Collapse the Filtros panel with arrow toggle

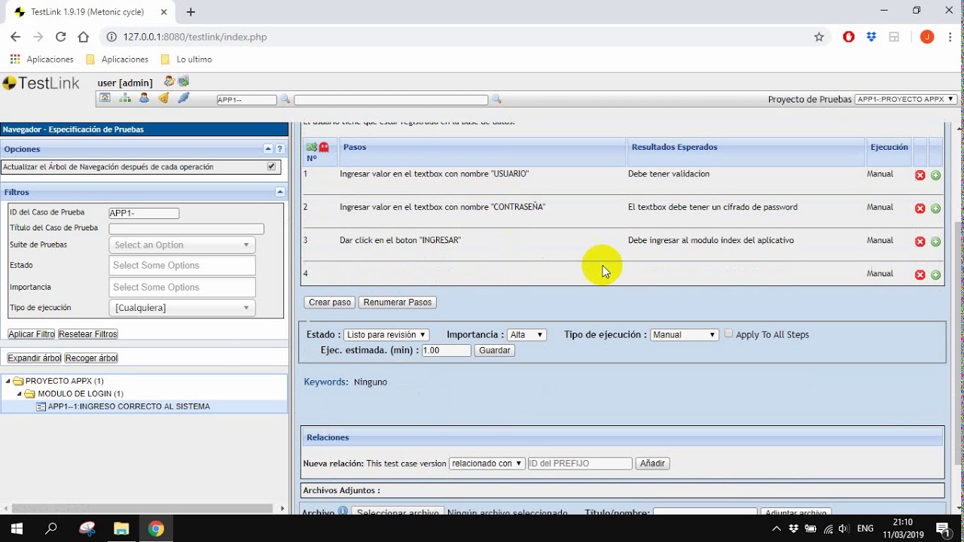point(279,192)
